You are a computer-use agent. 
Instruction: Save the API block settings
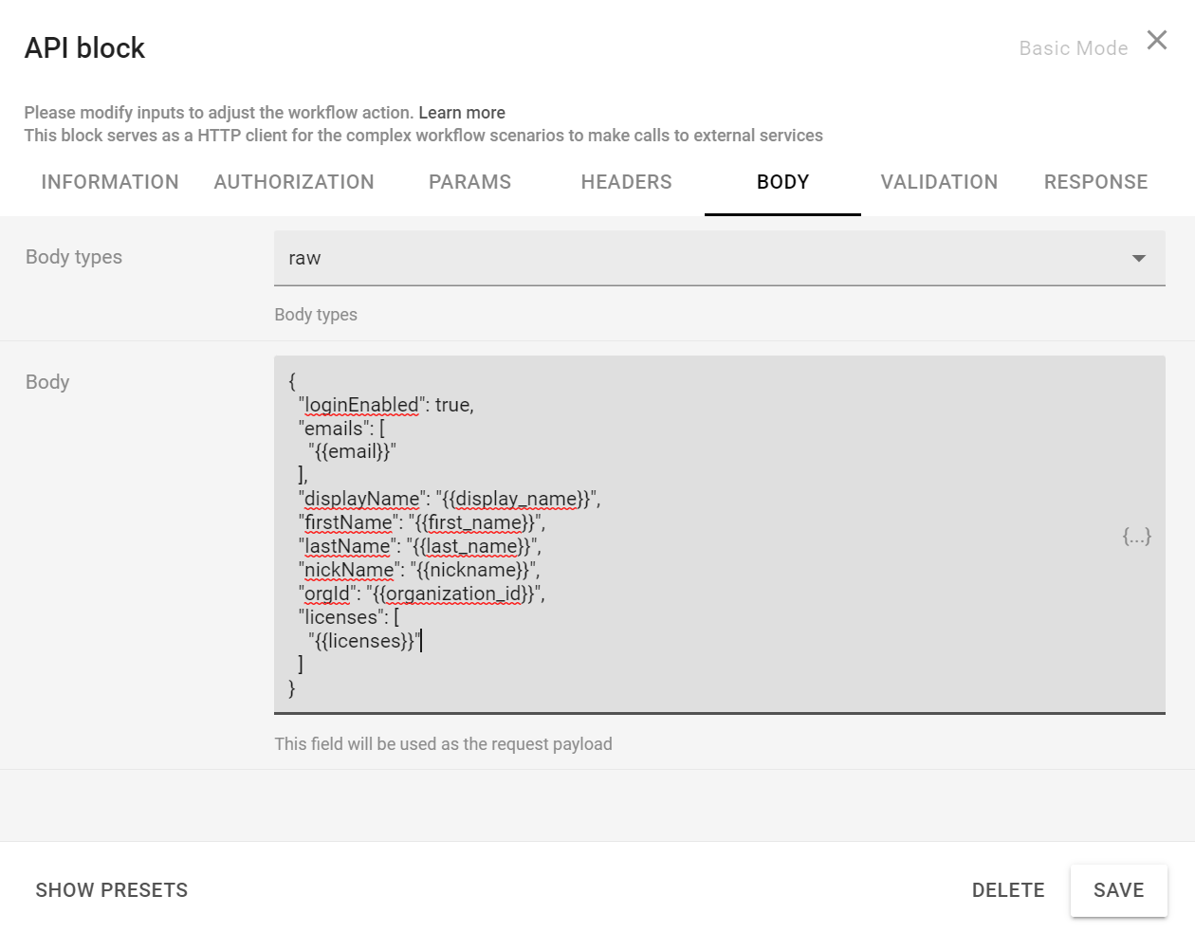[x=1118, y=890]
